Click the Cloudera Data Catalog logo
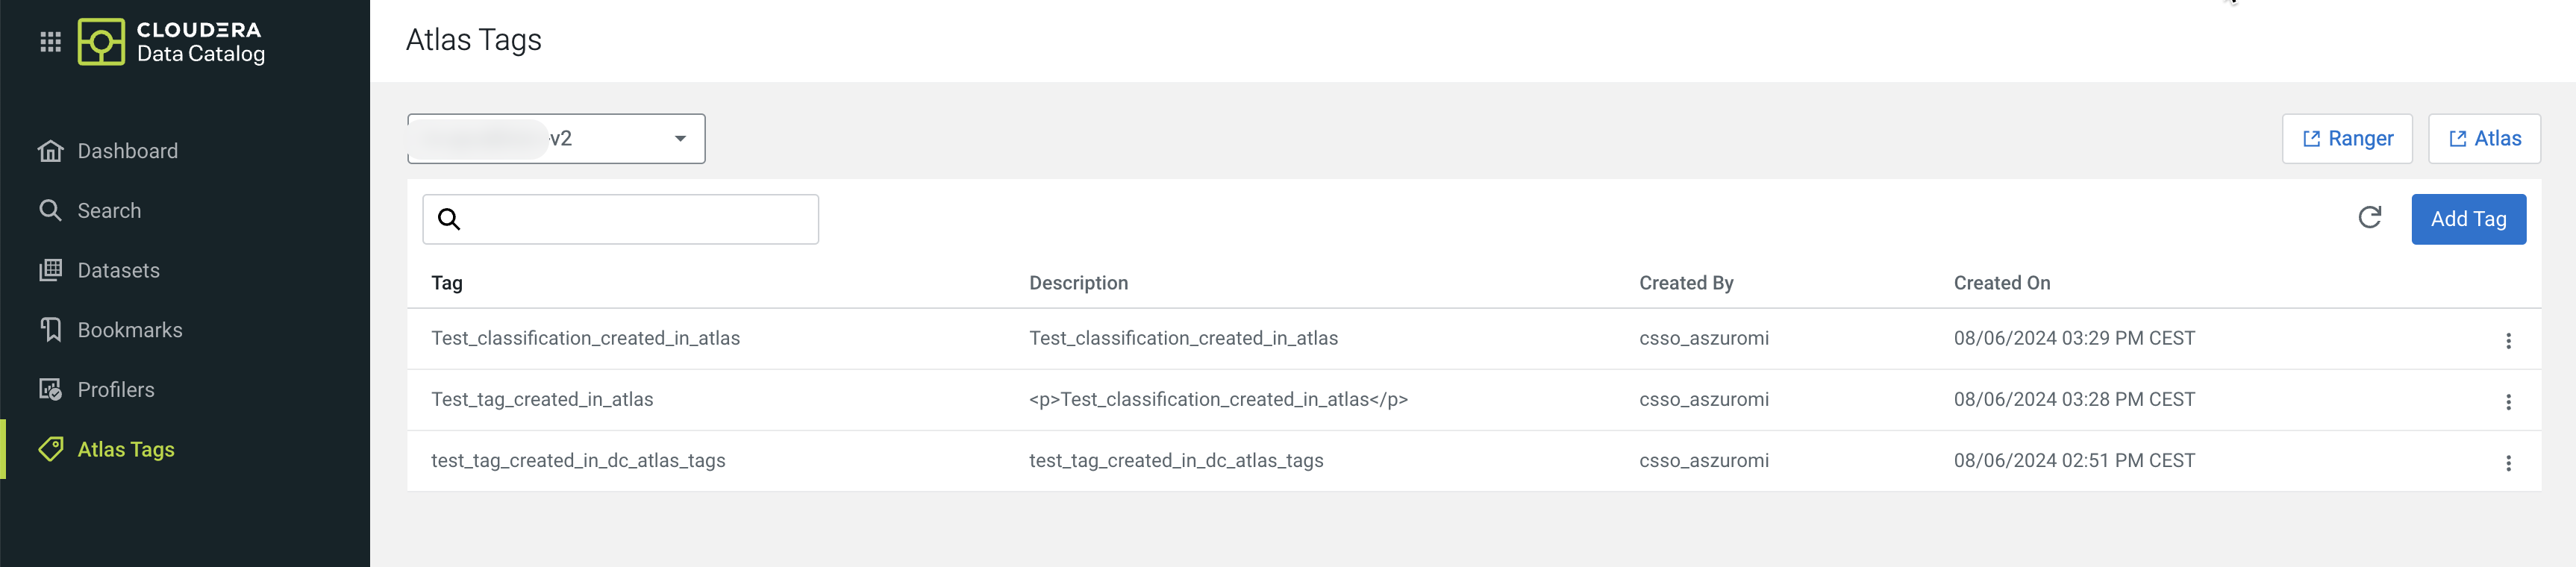 (172, 42)
